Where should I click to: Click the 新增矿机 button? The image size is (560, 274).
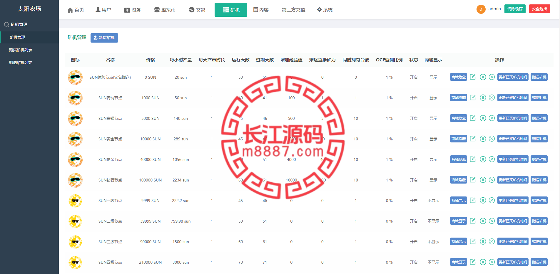point(104,38)
